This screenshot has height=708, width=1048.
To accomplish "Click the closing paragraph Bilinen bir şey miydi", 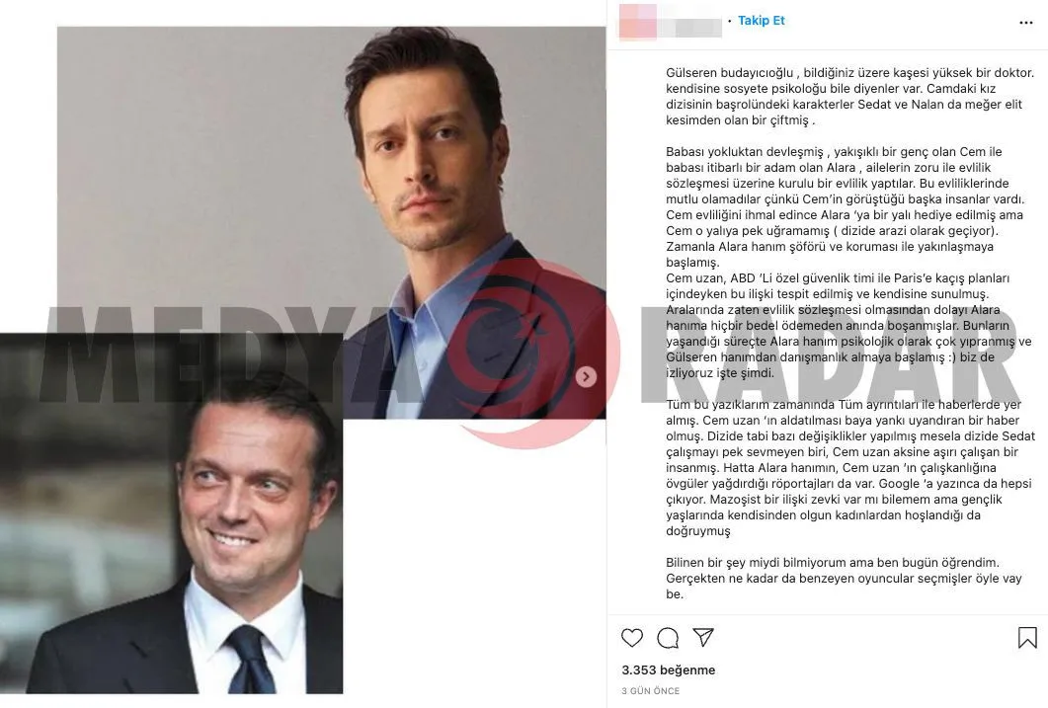I will tap(844, 579).
